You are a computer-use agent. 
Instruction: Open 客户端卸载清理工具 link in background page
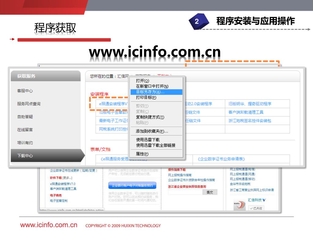63,188
